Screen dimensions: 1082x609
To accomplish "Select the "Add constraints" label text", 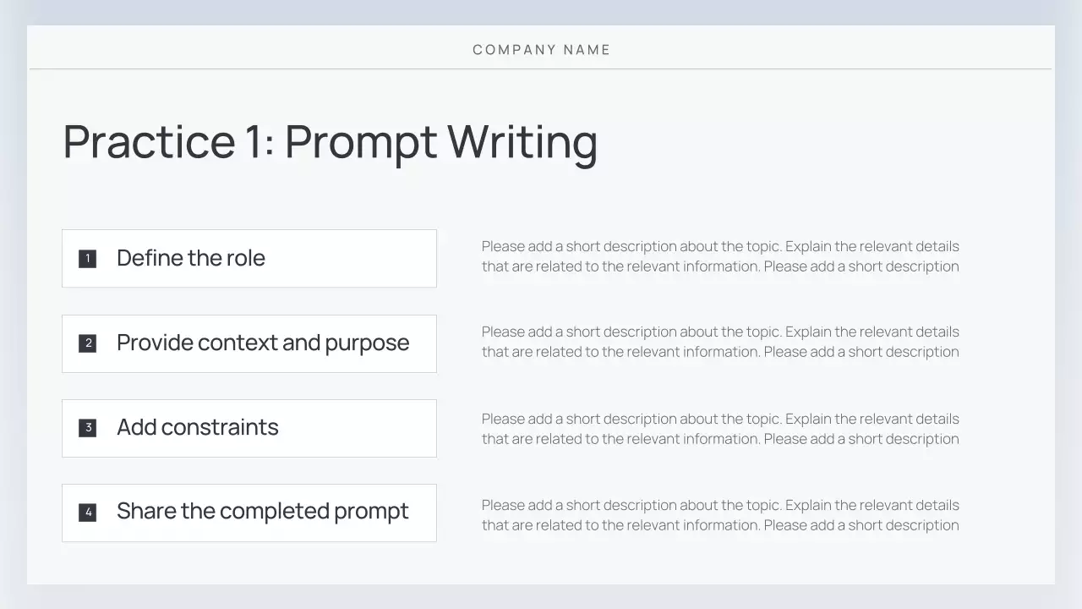I will 198,427.
